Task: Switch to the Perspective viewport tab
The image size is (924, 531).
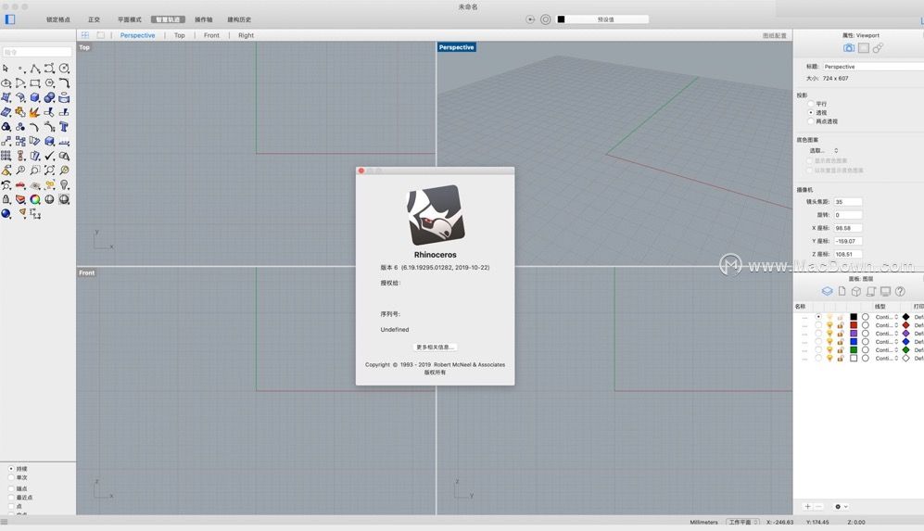Action: click(137, 35)
